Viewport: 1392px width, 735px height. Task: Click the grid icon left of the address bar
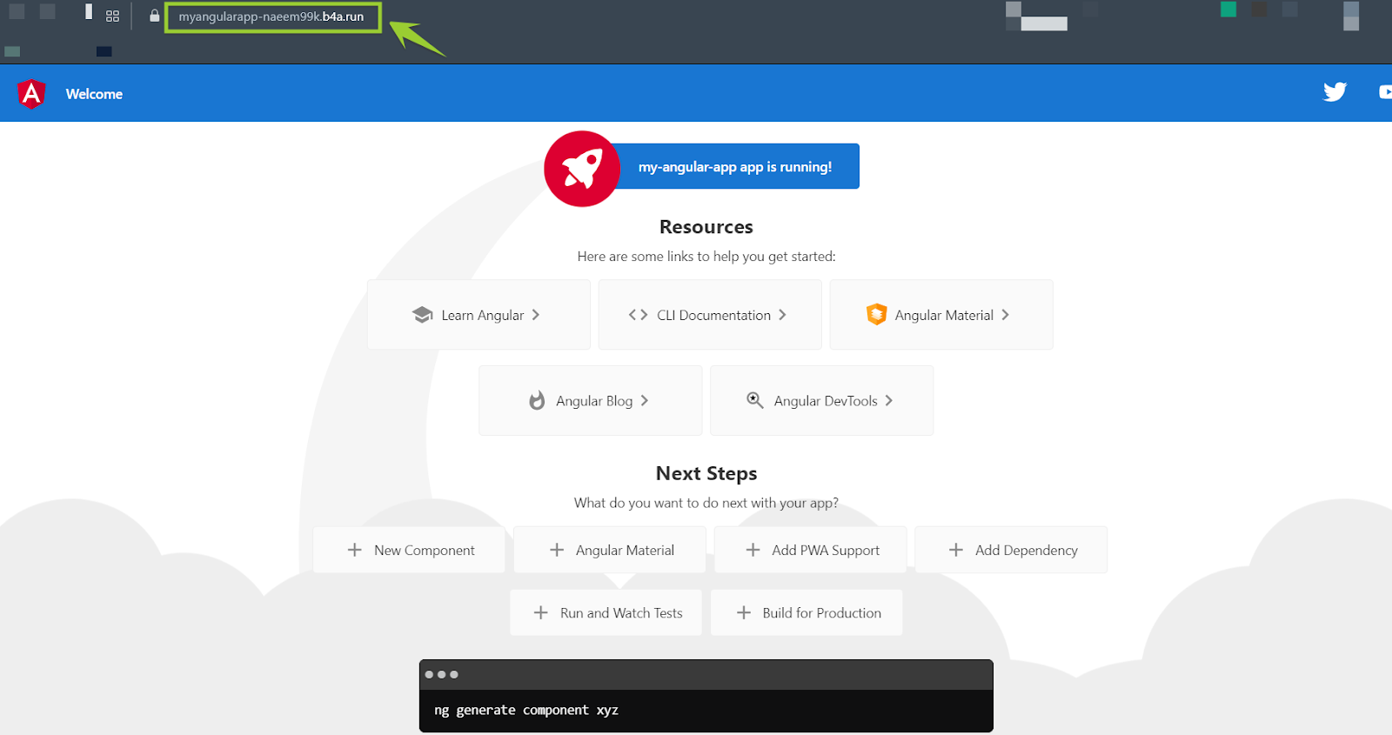coord(112,16)
